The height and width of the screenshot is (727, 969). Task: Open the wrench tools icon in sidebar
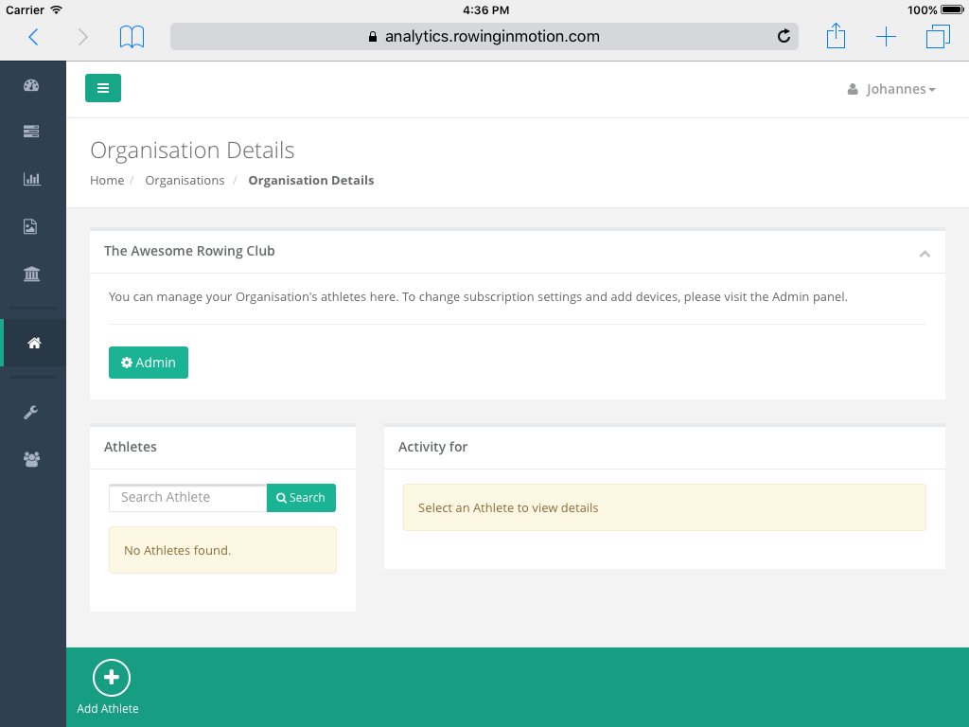[x=31, y=412]
